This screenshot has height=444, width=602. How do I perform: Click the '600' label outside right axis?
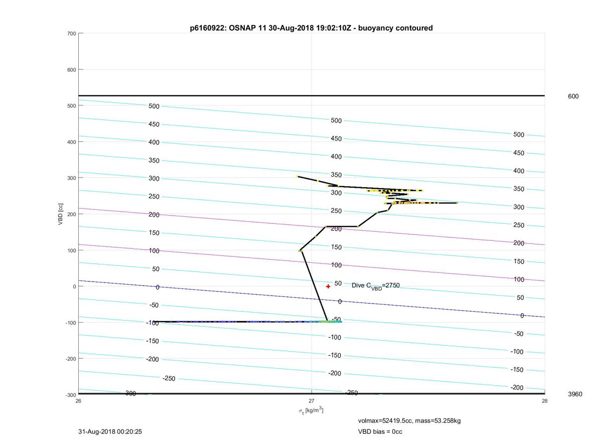coord(573,96)
